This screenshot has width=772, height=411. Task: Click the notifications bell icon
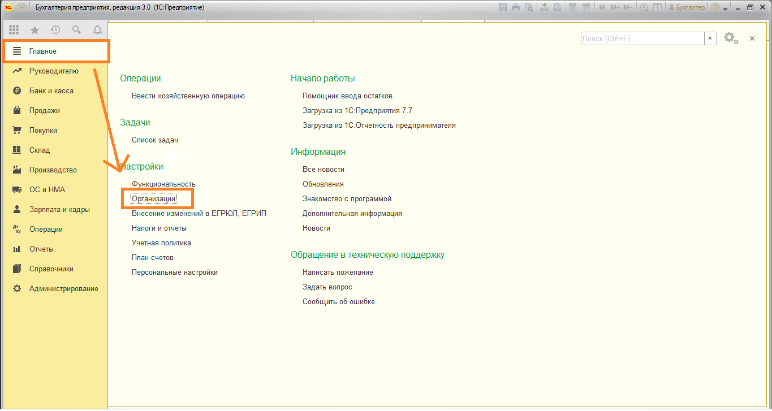click(97, 30)
